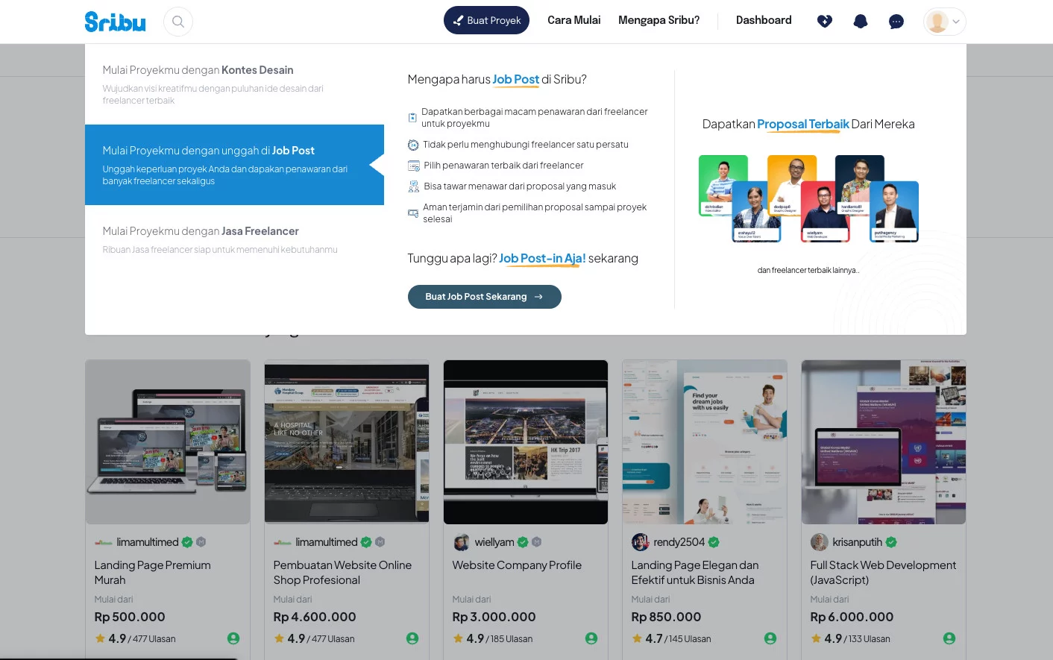Screen dimensions: 1053x660
Task: Click Buat Job Post Sekarang button
Action: click(x=484, y=297)
